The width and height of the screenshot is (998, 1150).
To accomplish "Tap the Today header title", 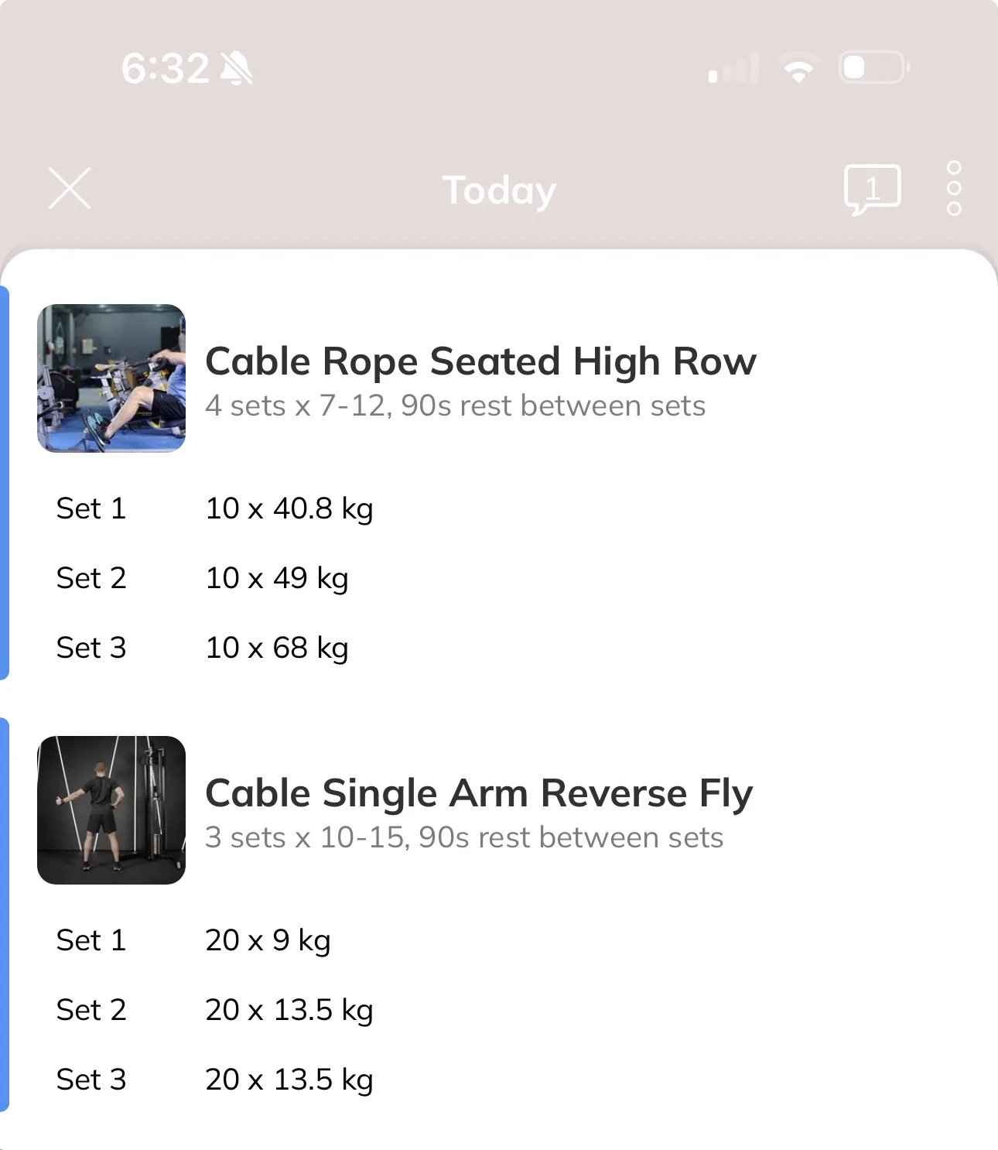I will [499, 190].
